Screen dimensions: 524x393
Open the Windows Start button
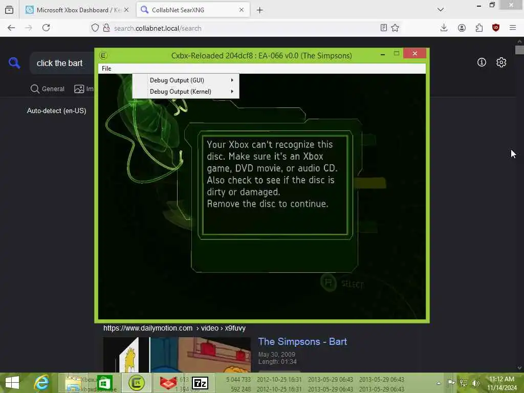pos(12,383)
